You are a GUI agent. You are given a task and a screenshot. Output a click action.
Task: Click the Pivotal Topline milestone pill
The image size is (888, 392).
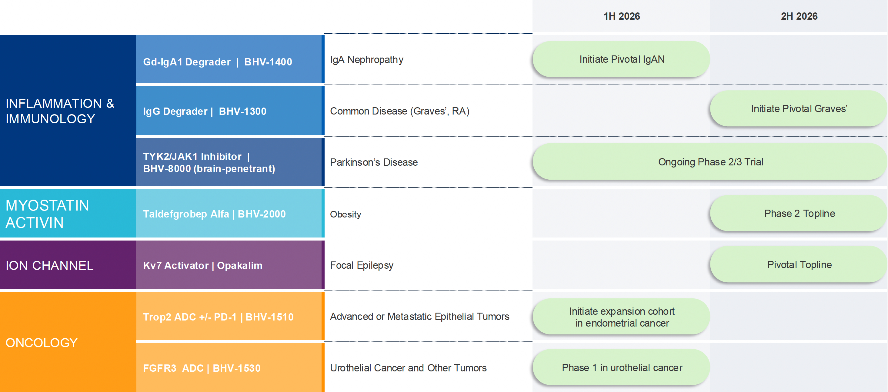(x=799, y=264)
